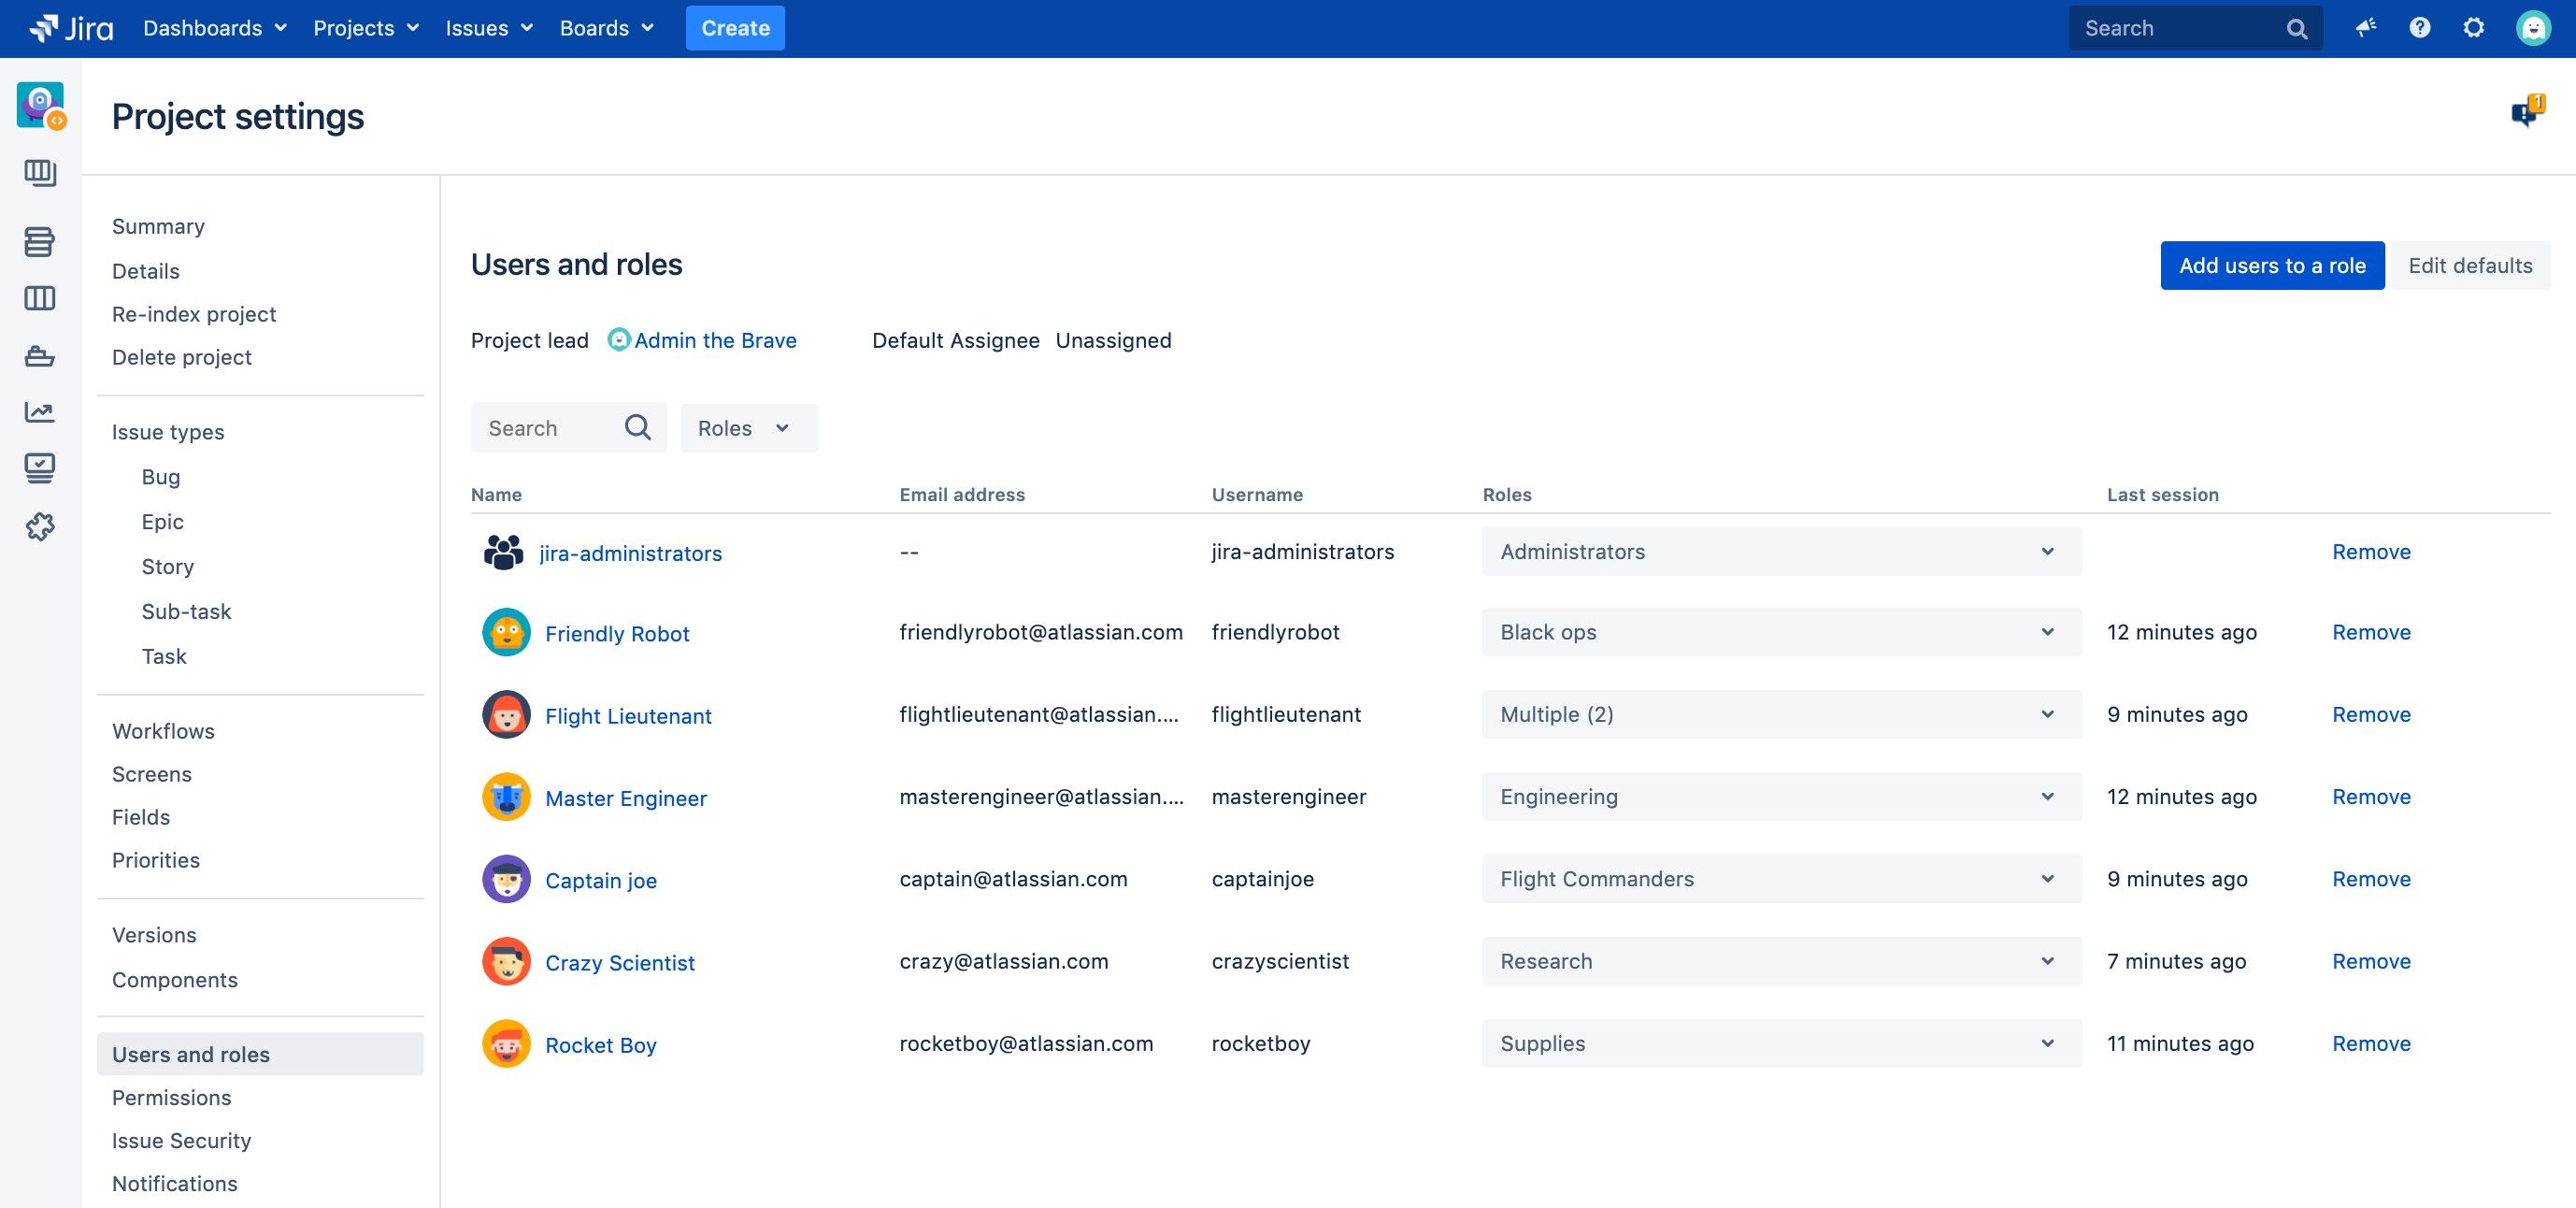Screen dimensions: 2576x1208
Task: Open the Black ops role dropdown
Action: pos(1782,632)
